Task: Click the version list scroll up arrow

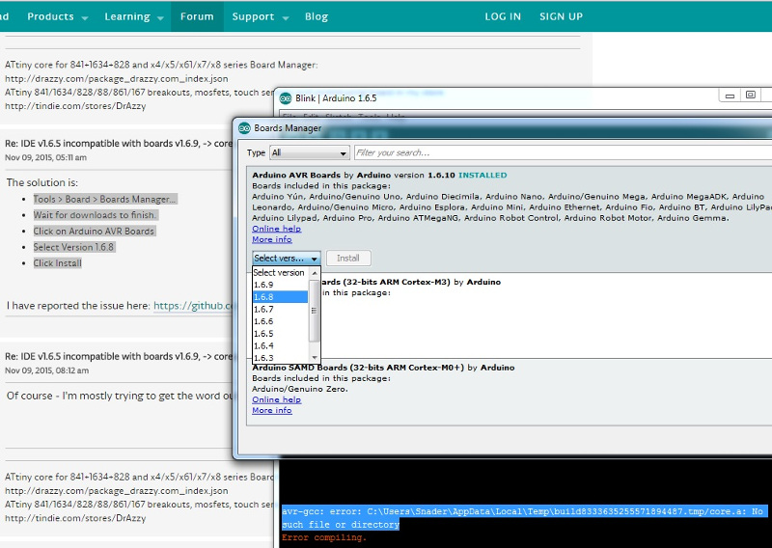Action: [315, 273]
